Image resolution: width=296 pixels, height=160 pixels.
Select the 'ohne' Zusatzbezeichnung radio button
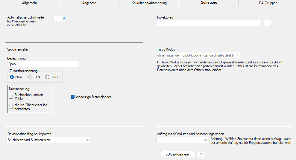pyautogui.click(x=12, y=77)
